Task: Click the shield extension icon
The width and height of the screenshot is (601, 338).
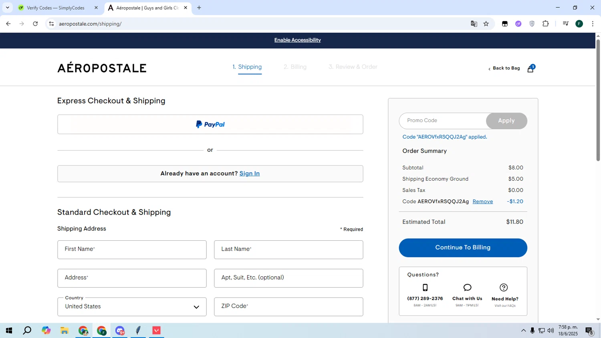Action: (x=532, y=24)
